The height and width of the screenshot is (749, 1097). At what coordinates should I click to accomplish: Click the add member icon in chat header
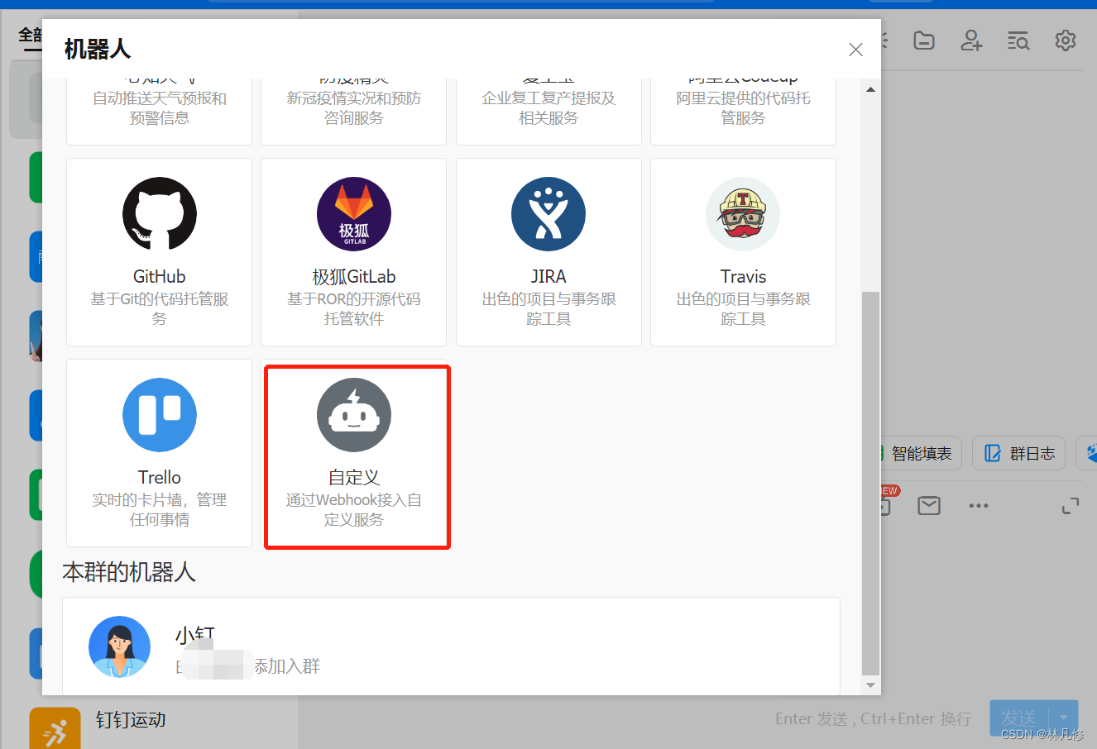[971, 40]
